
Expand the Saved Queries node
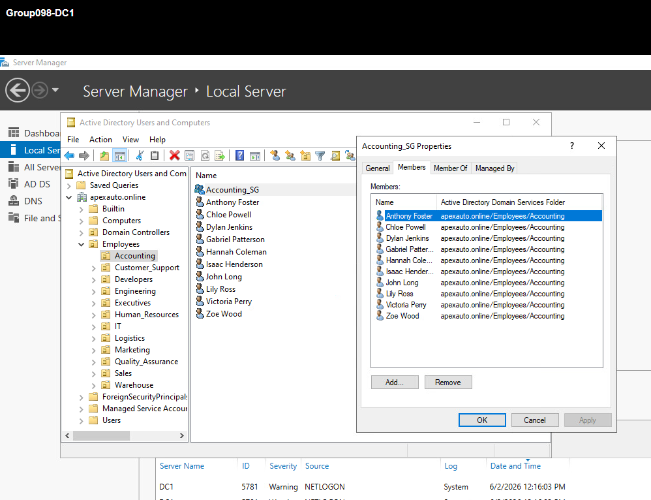pyautogui.click(x=69, y=186)
